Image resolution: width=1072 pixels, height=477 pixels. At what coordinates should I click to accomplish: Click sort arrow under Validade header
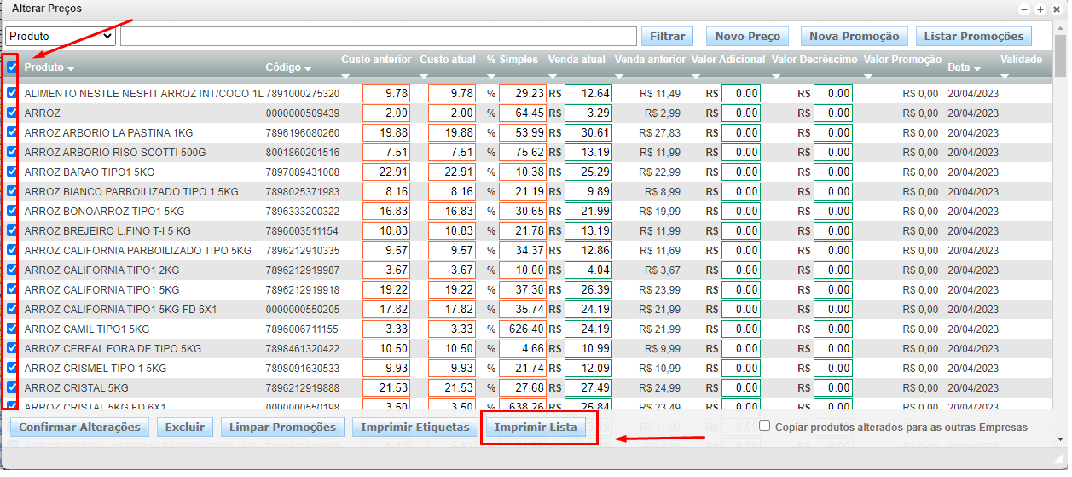click(1005, 75)
